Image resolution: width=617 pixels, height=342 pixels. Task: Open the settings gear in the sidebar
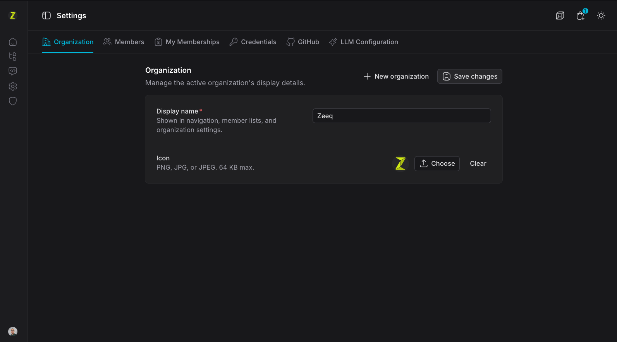13,86
